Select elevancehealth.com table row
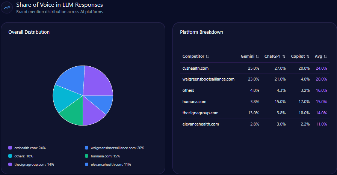Image resolution: width=337 pixels, height=175 pixels. click(200, 124)
